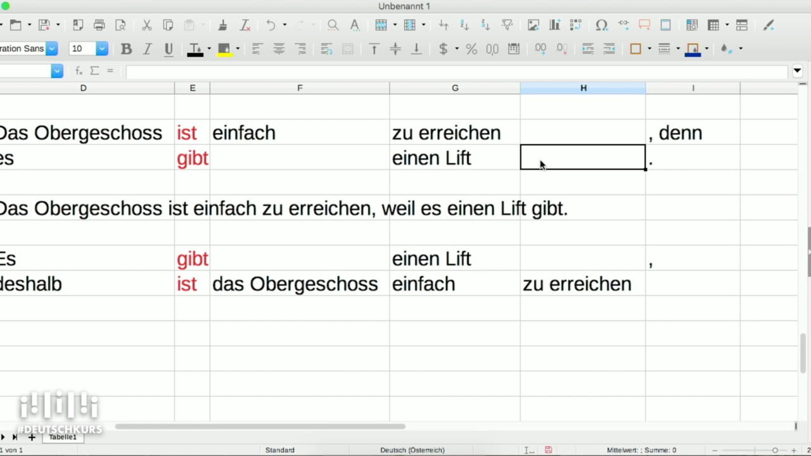This screenshot has height=456, width=811.
Task: Insert a chart using the chart icon
Action: coord(555,25)
